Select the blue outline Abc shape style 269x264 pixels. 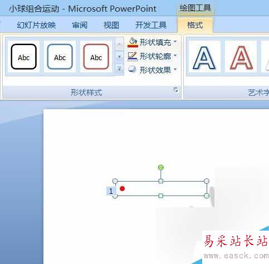coord(60,57)
